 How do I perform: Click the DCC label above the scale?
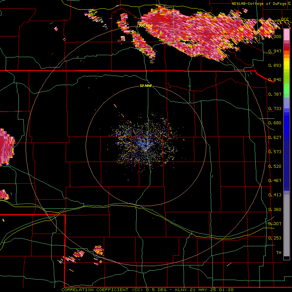pos(285,19)
